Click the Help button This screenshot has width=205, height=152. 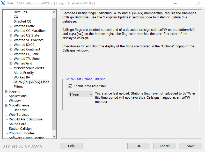point(71,146)
